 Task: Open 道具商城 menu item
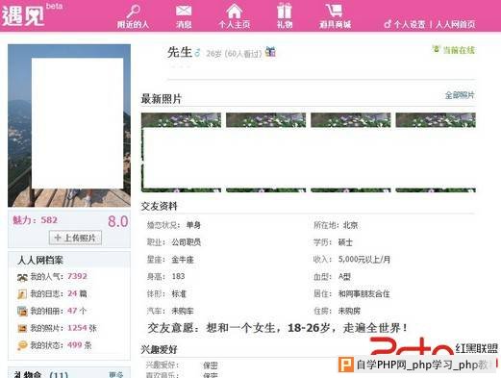pyautogui.click(x=335, y=24)
